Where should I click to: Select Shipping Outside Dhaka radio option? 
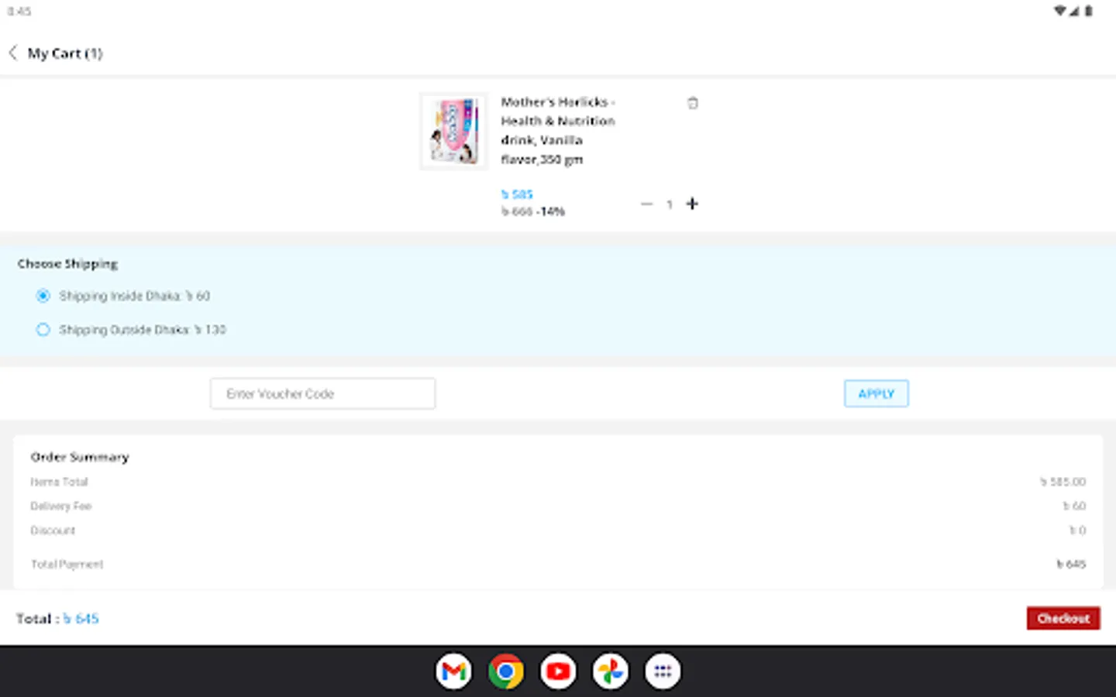point(43,330)
